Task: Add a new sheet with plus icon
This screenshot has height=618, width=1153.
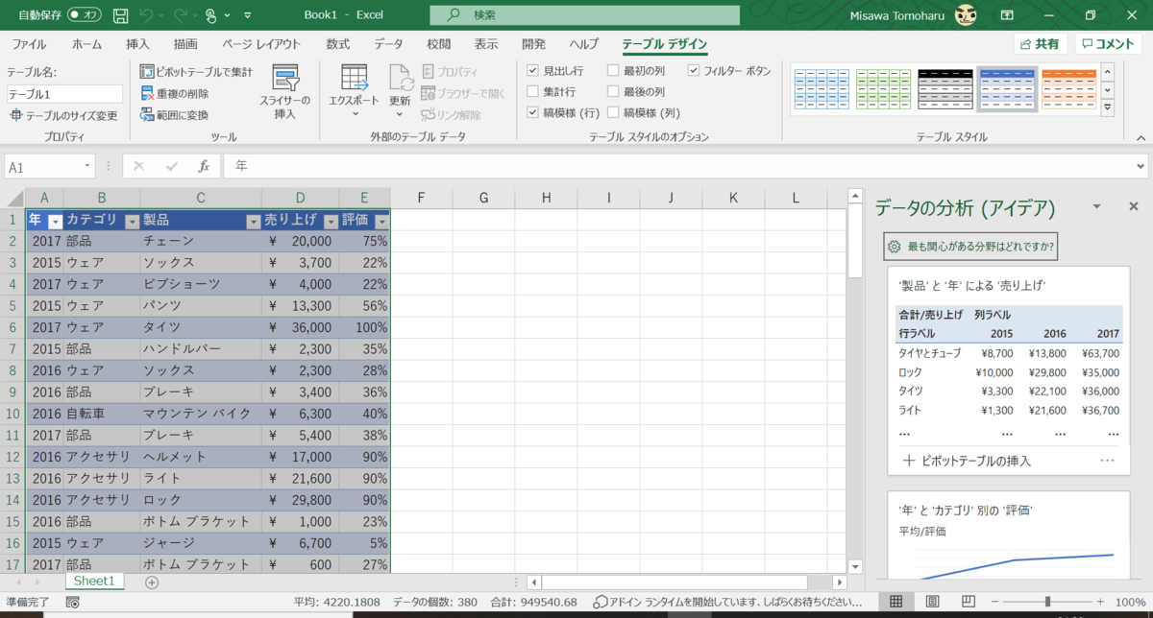Action: coord(152,582)
